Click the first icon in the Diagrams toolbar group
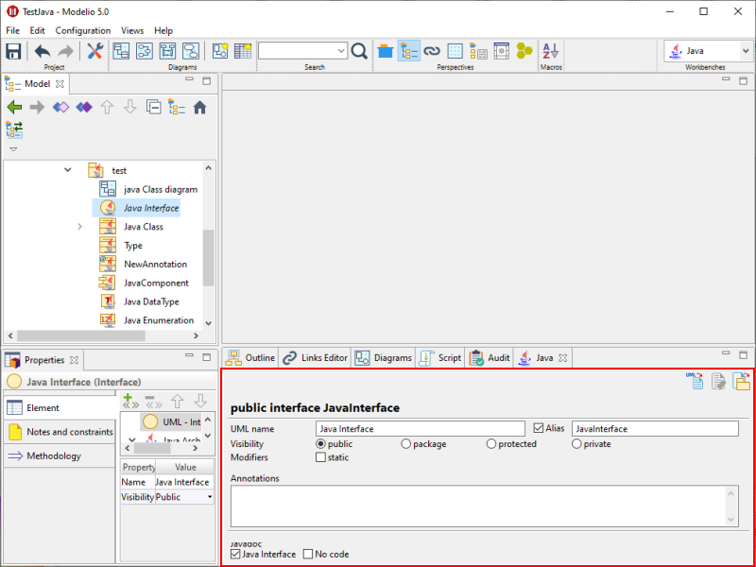 [121, 51]
